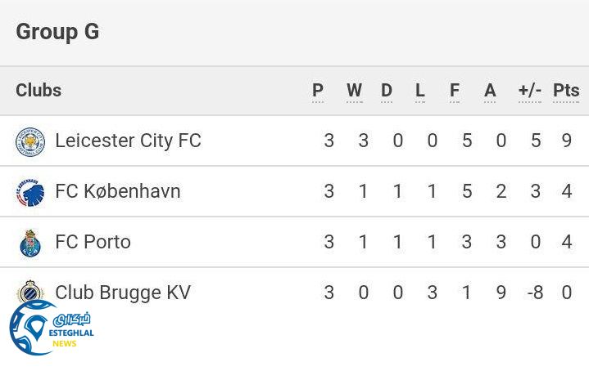Image resolution: width=589 pixels, height=371 pixels.
Task: Click the A (goals against) column header
Action: point(490,91)
